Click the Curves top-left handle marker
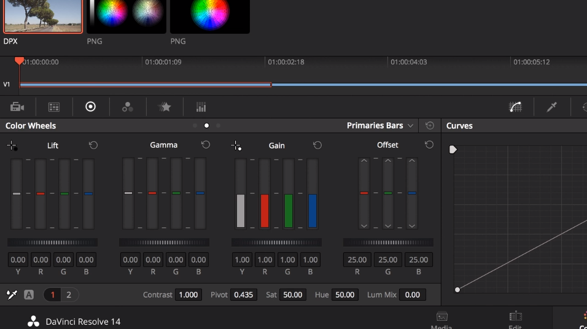 453,150
